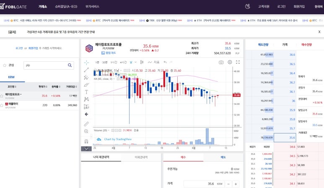
Task: Expand the chart interval dropdown arrow
Action: [x=135, y=62]
